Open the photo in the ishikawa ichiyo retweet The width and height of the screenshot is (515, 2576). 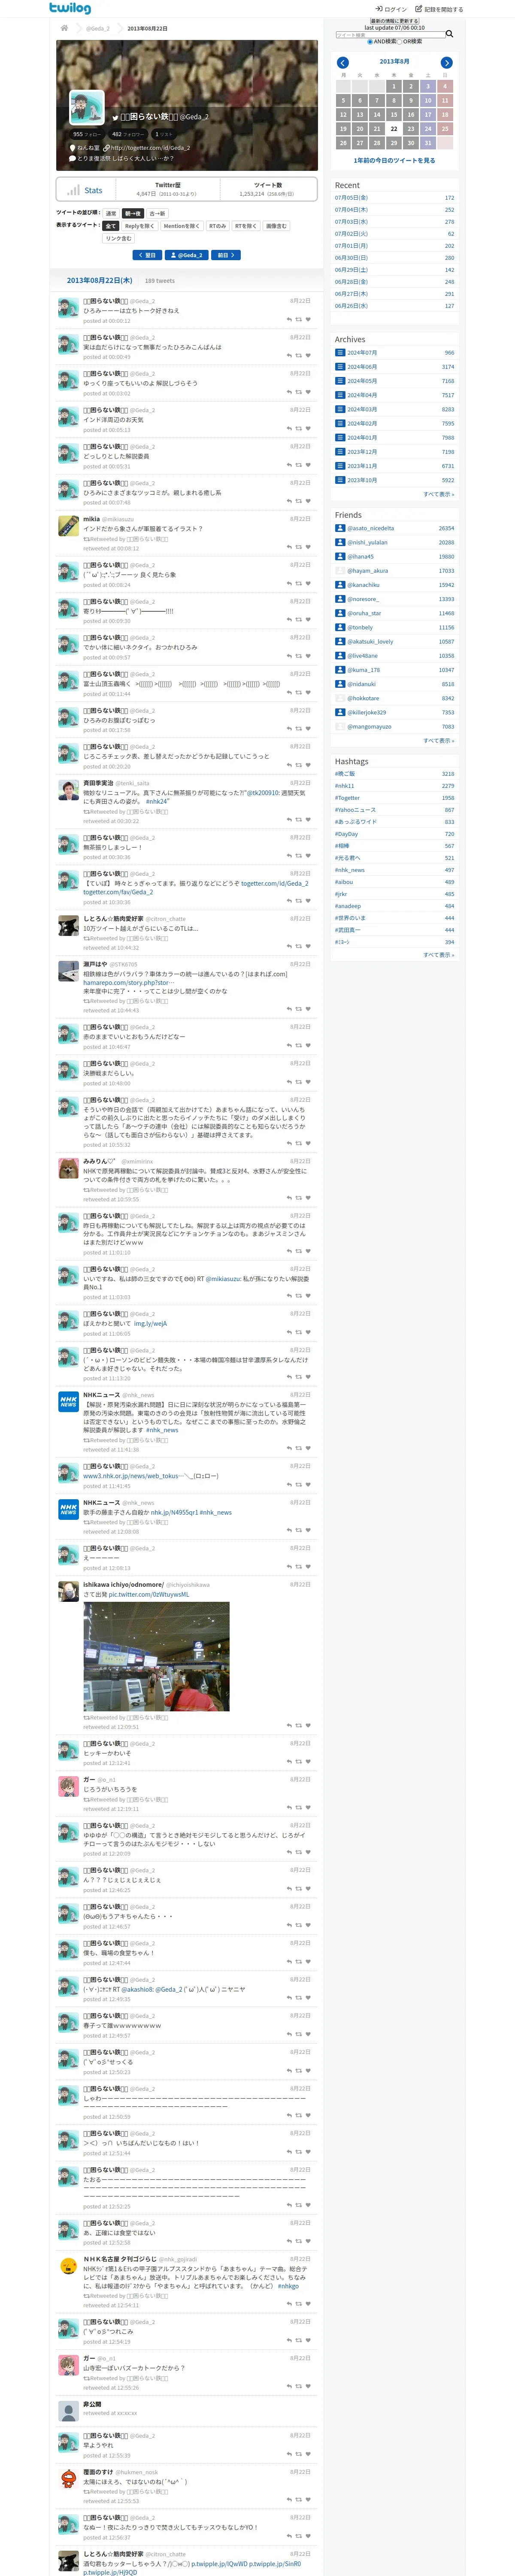tap(156, 1657)
